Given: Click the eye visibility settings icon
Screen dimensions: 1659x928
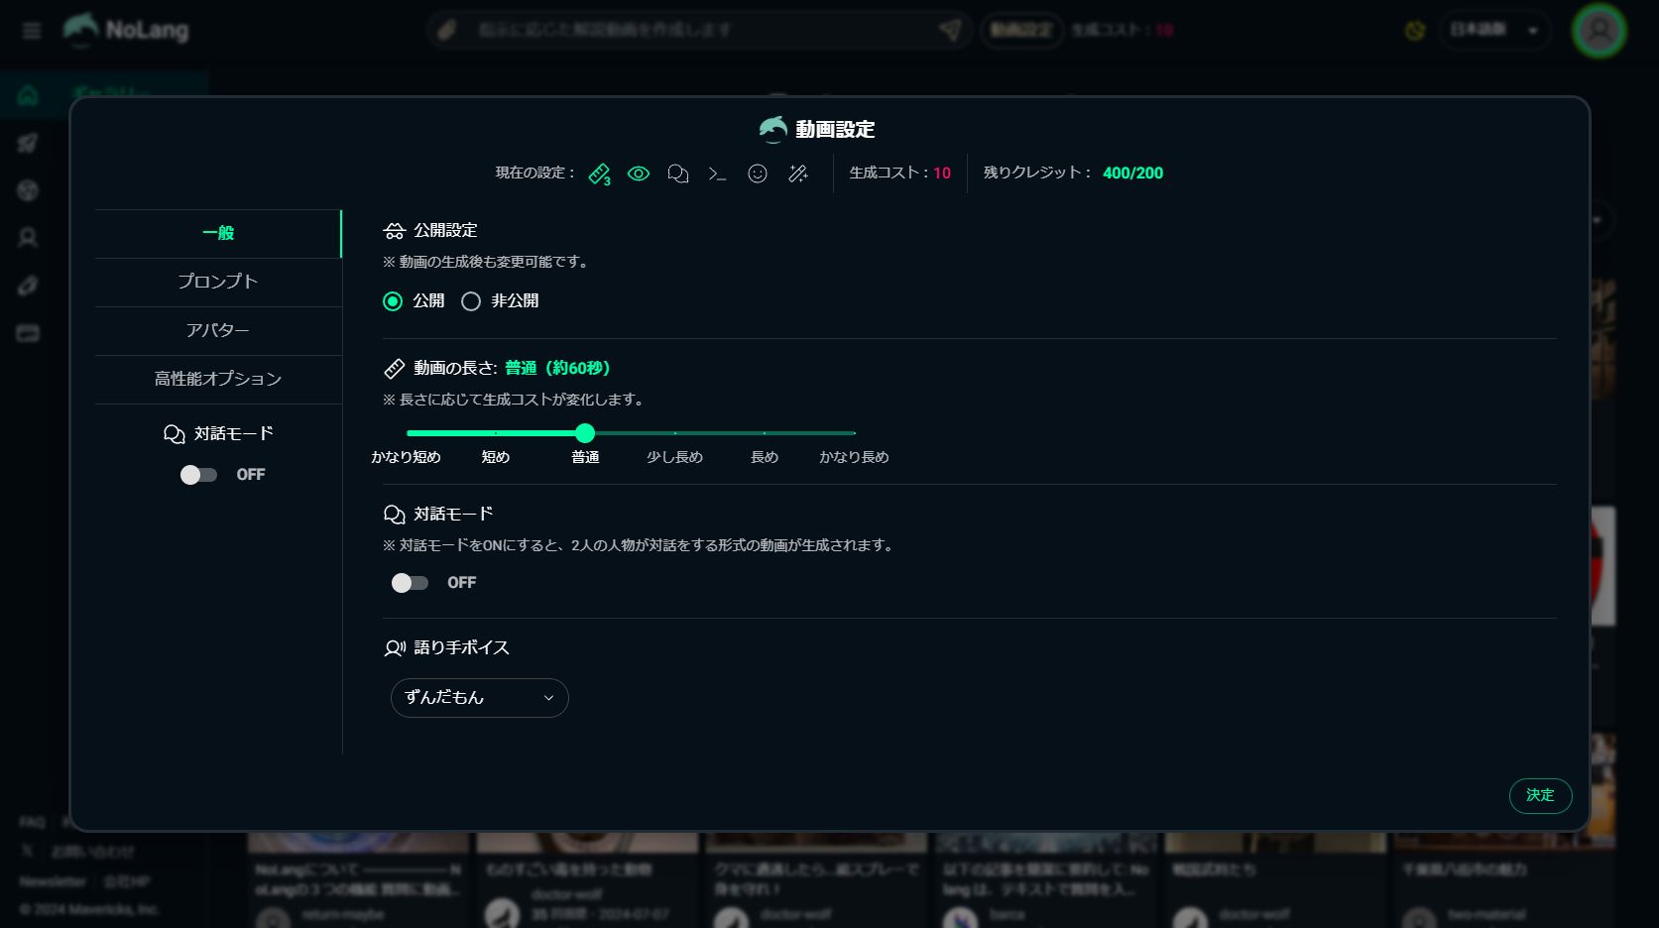Looking at the screenshot, I should pyautogui.click(x=638, y=173).
